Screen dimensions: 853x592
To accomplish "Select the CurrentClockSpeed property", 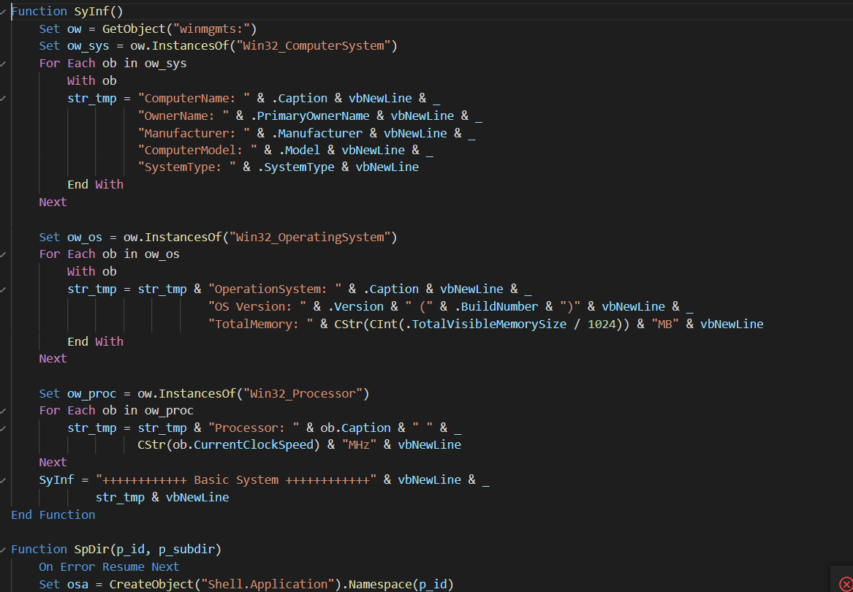I will (254, 445).
